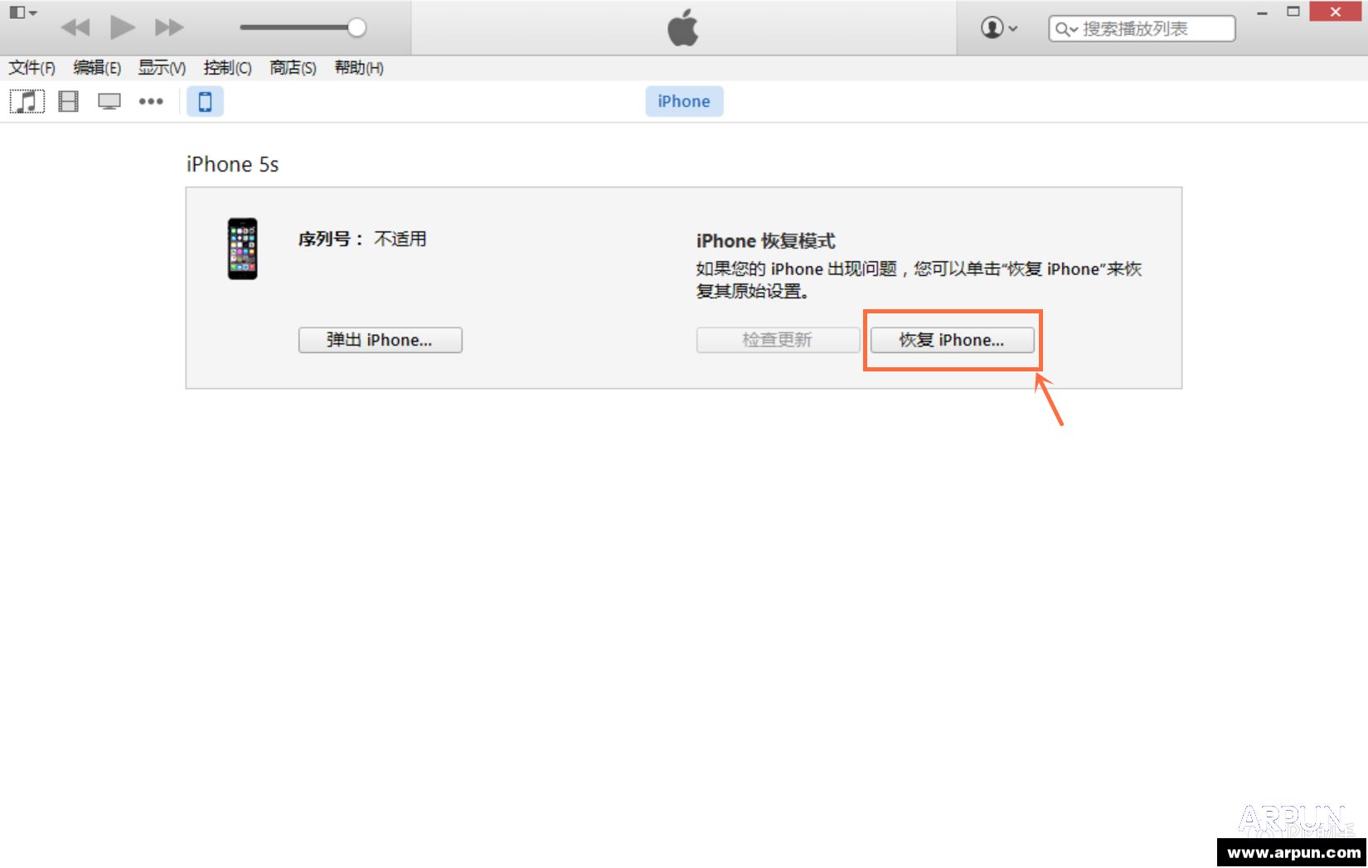Click the fast-forward control
The image size is (1368, 868).
[x=168, y=27]
